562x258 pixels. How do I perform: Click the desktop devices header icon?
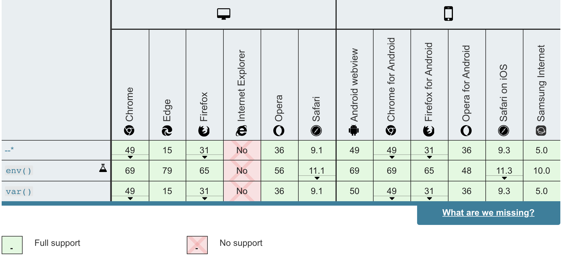point(224,13)
